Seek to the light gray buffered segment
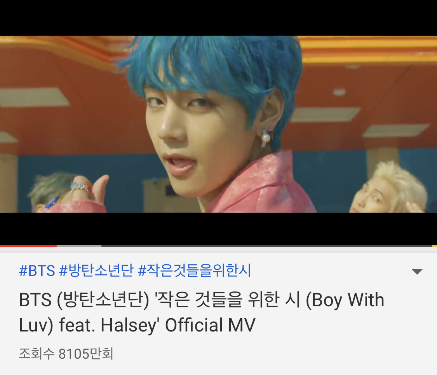 (79, 246)
